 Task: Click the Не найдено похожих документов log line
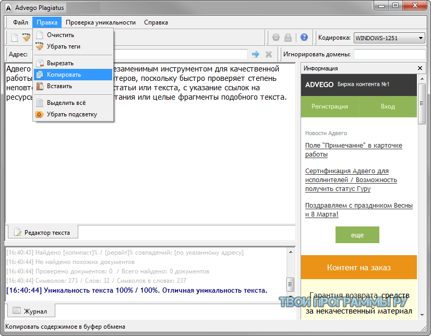pos(70,262)
